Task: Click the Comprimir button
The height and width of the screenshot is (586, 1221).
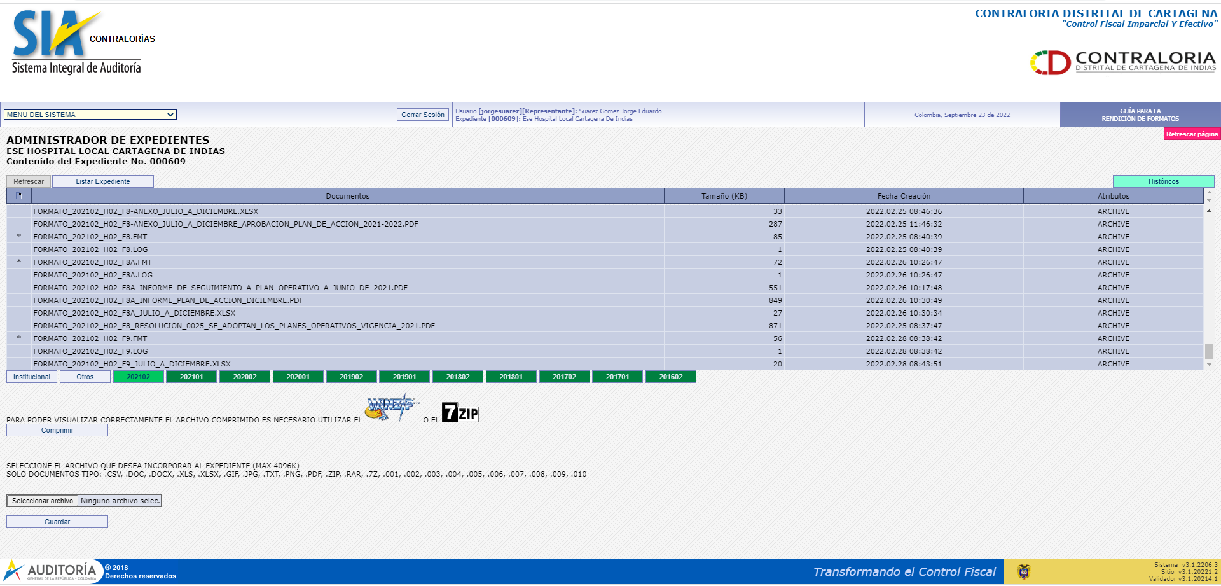Action: click(x=57, y=430)
